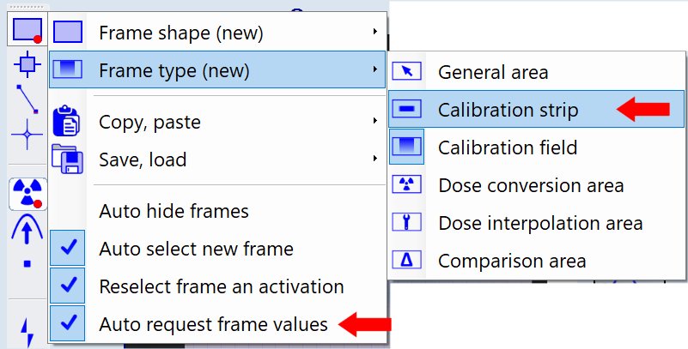Click the rectangle frame tool in toolbar
This screenshot has width=688, height=349.
point(27,31)
